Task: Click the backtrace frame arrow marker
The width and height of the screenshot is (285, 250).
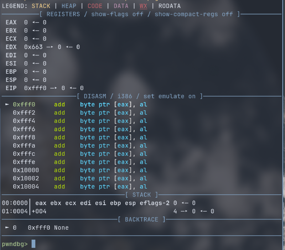Action: tap(7, 228)
